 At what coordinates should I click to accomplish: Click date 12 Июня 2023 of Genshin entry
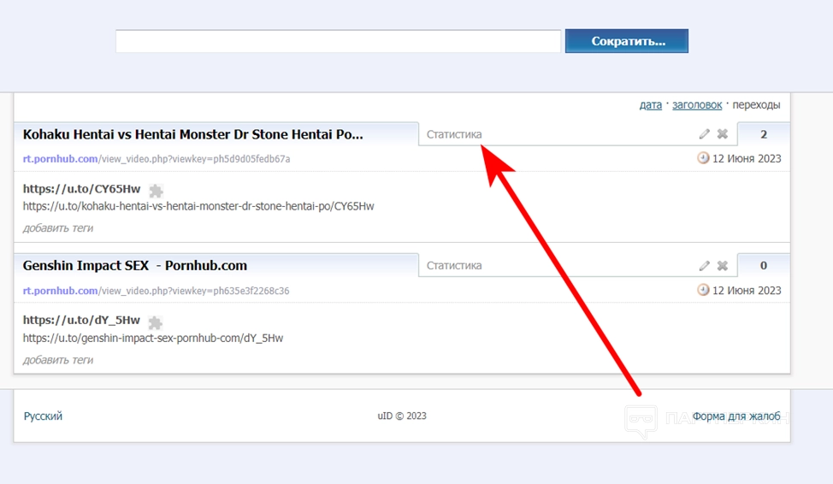(x=747, y=290)
